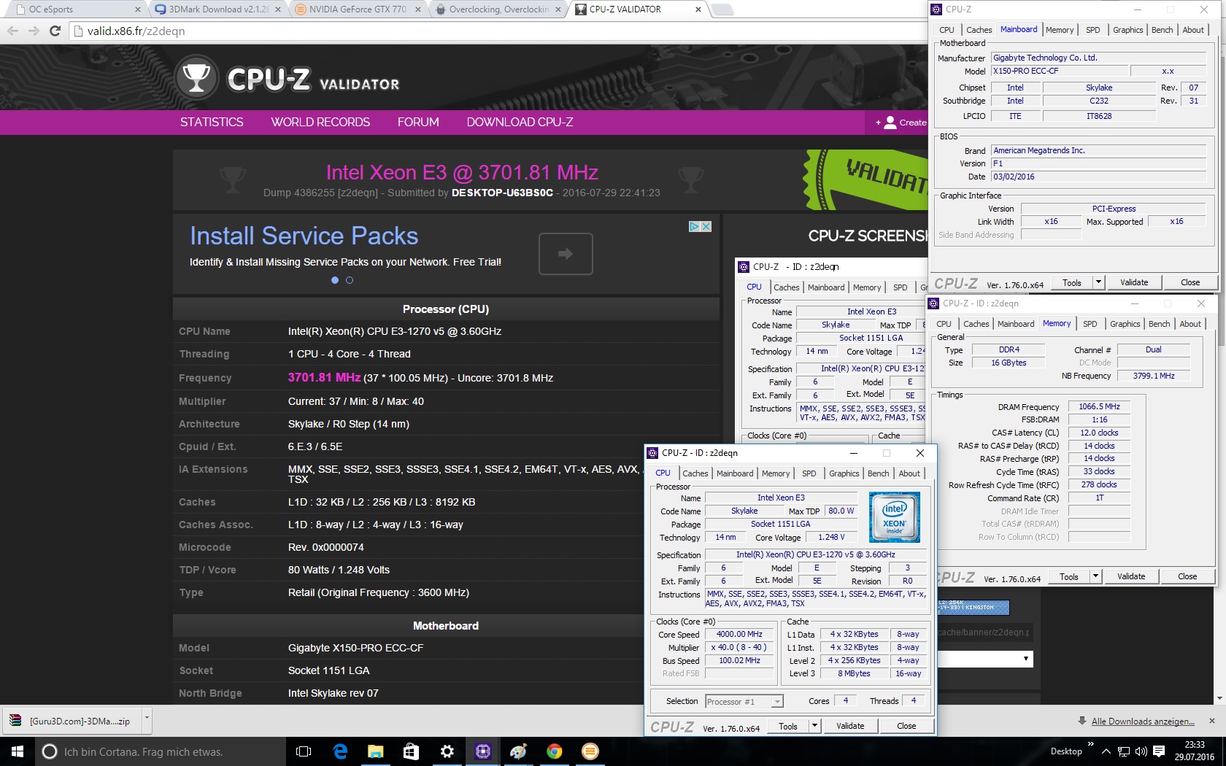Click Validate in front CPU-Z window
The height and width of the screenshot is (766, 1226).
pos(850,726)
